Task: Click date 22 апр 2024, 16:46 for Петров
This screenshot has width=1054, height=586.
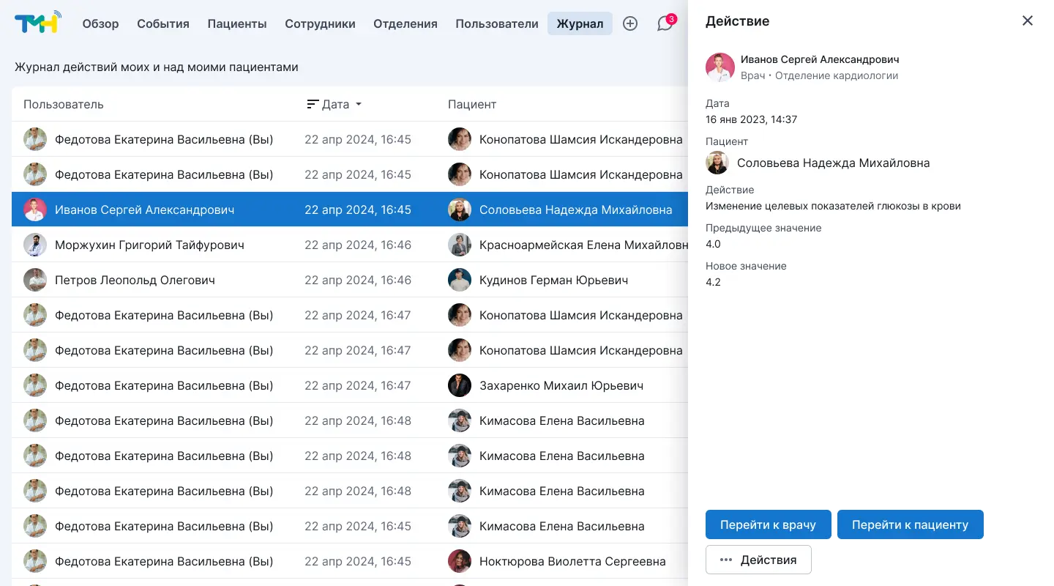Action: pos(358,280)
